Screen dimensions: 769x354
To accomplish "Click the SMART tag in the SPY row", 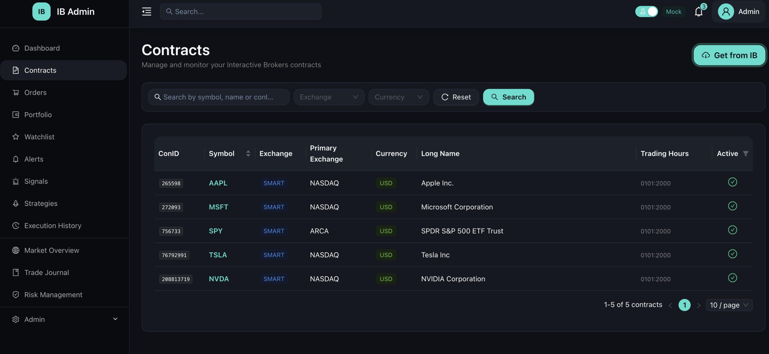I will 274,231.
